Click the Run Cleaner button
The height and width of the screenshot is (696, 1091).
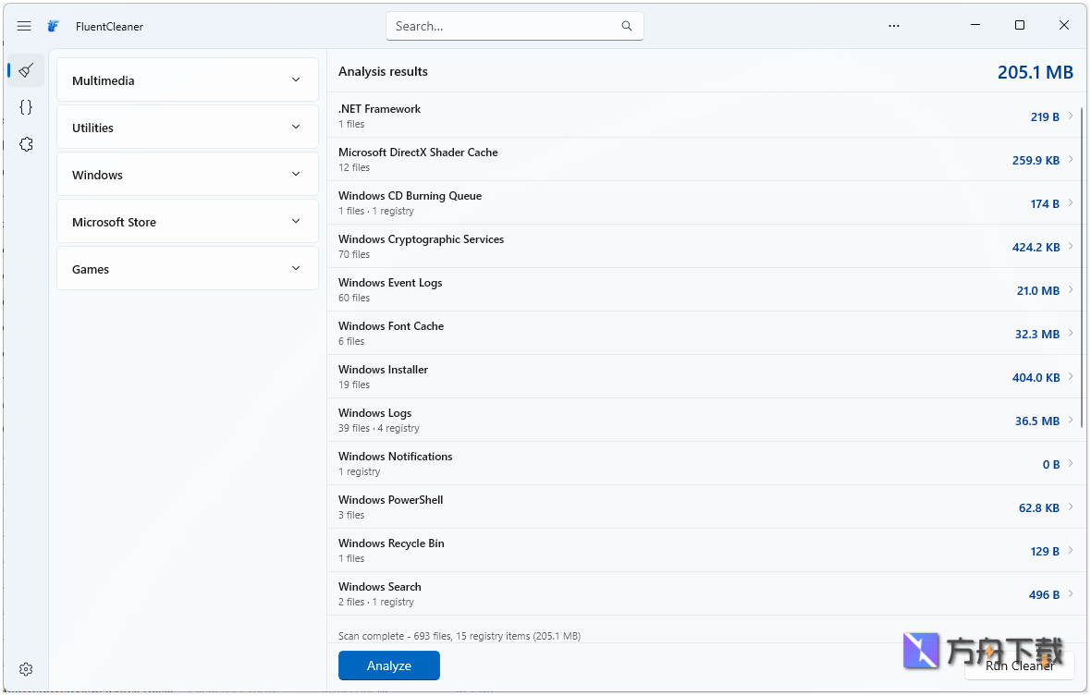(x=1019, y=666)
